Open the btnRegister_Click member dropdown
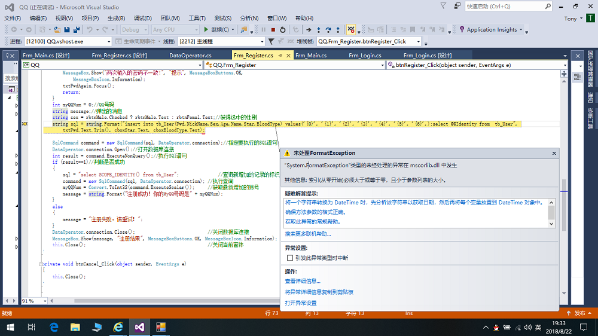This screenshot has height=336, width=598. (477, 65)
